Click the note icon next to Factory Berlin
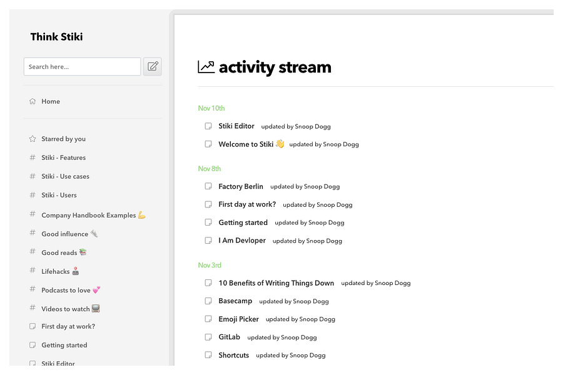This screenshot has height=375, width=563. click(208, 186)
